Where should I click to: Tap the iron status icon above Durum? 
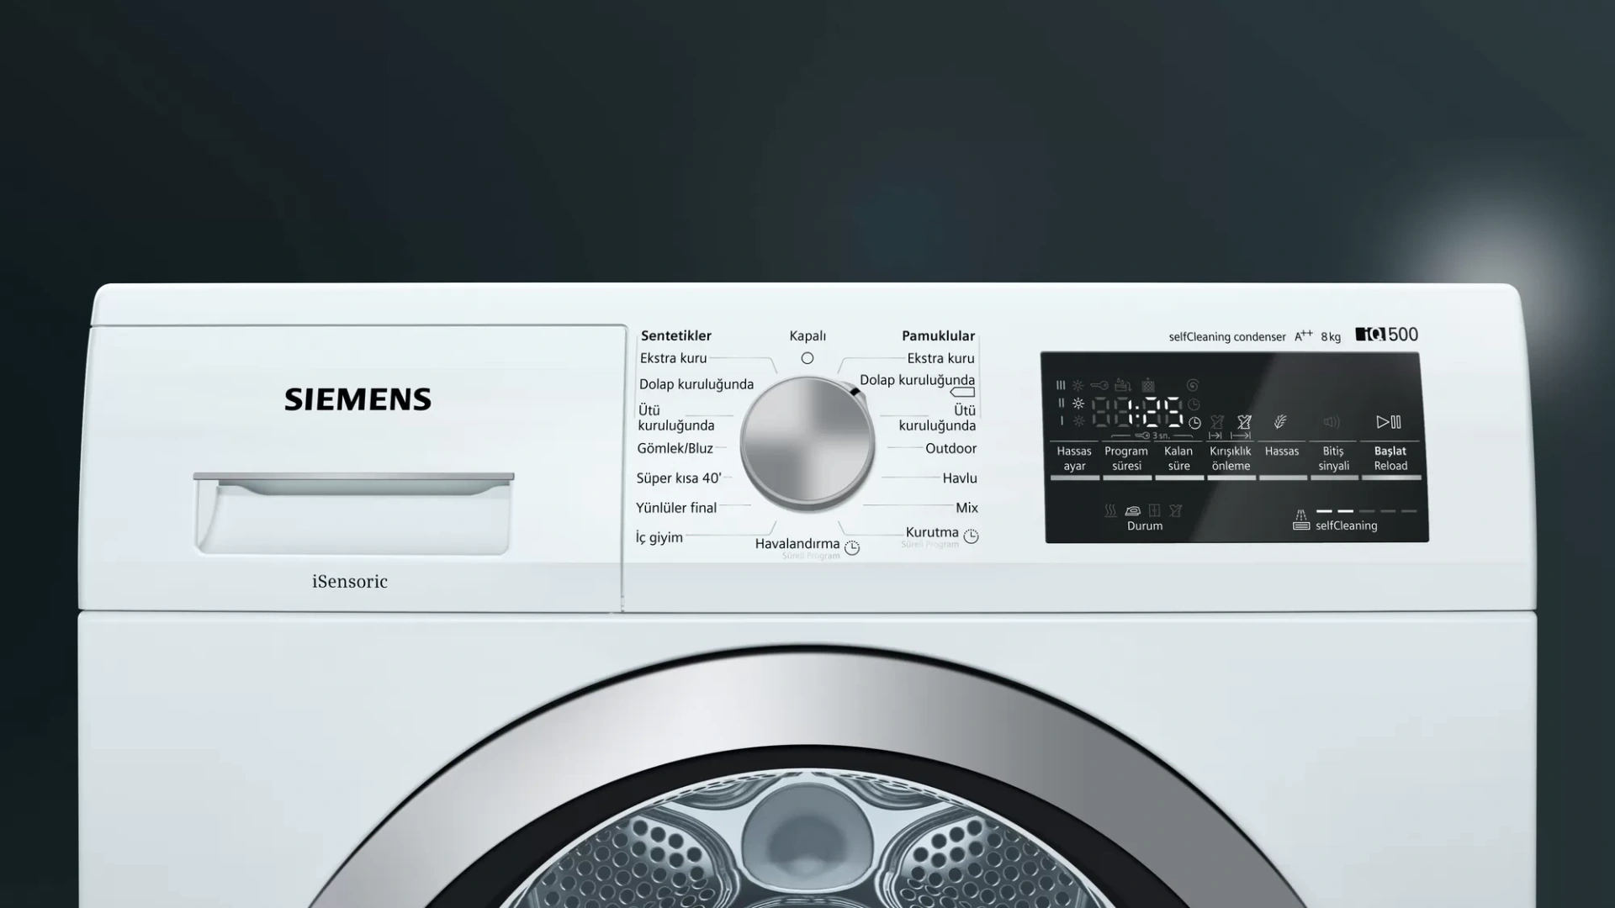[1133, 510]
